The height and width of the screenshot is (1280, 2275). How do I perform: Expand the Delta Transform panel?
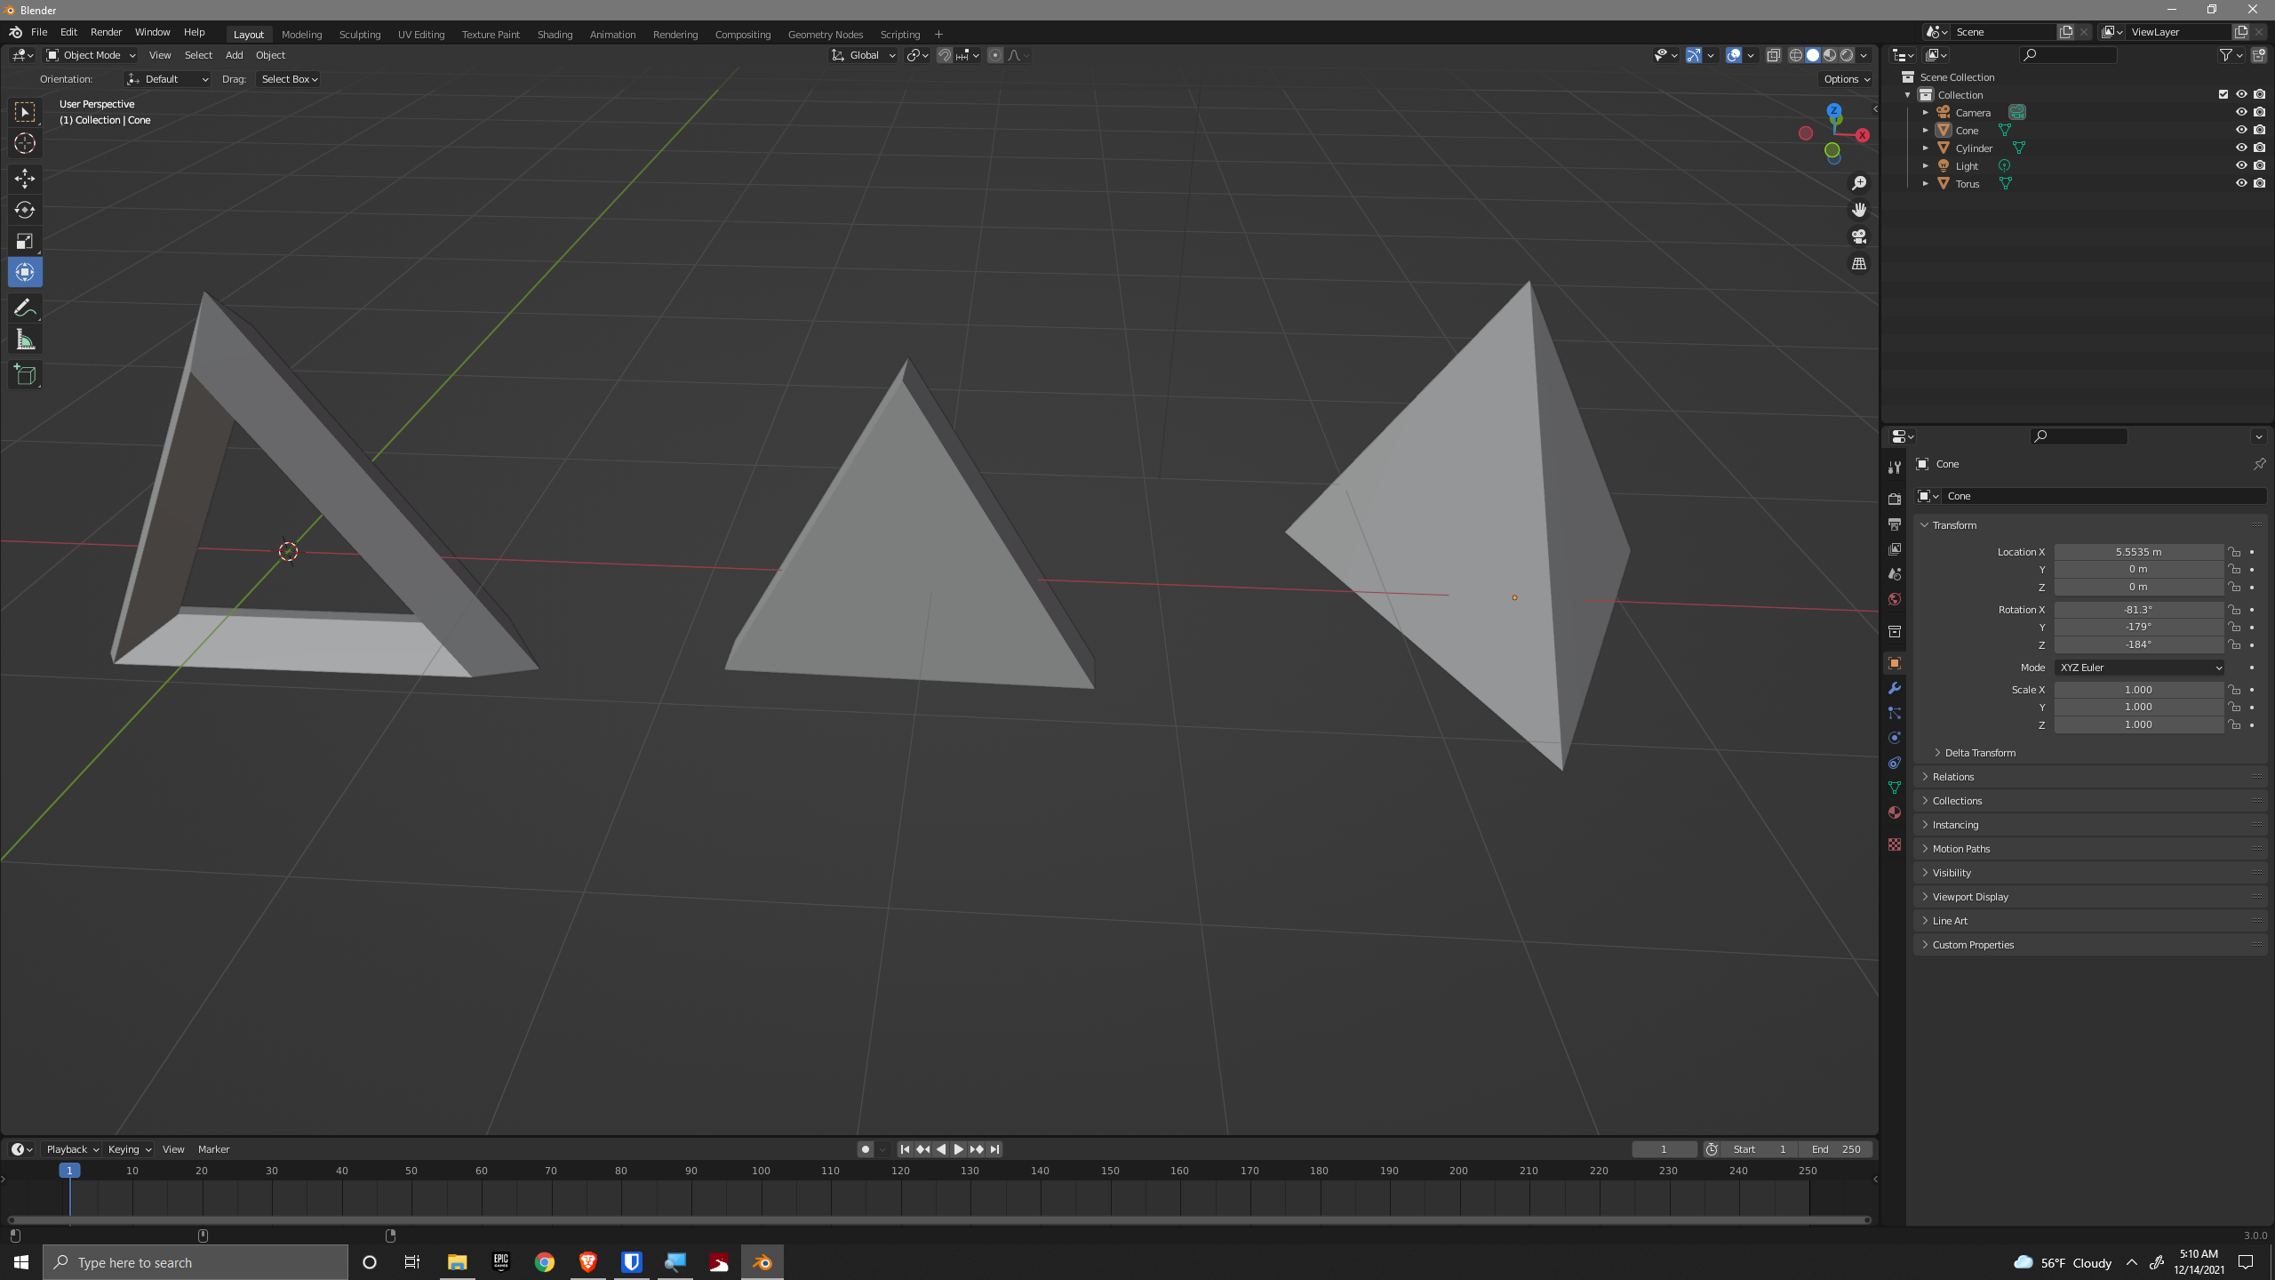point(1978,752)
